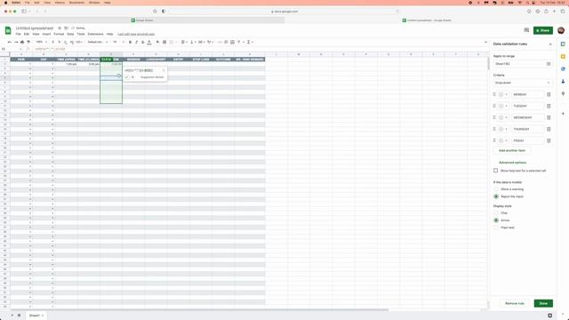
Task: Click the WEDNESDAY item text field
Action: [x=527, y=117]
